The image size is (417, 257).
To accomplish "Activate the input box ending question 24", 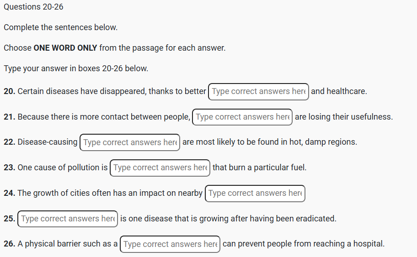I will 255,193.
